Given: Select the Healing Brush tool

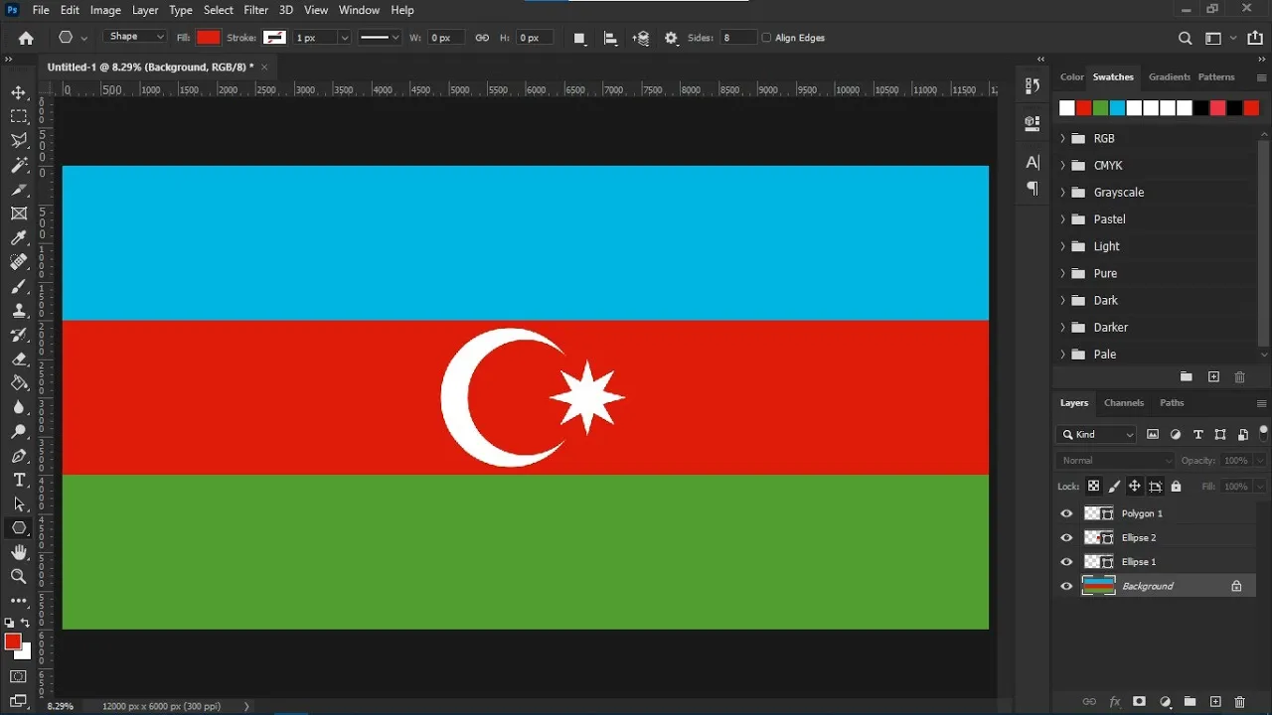Looking at the screenshot, I should pos(19,262).
